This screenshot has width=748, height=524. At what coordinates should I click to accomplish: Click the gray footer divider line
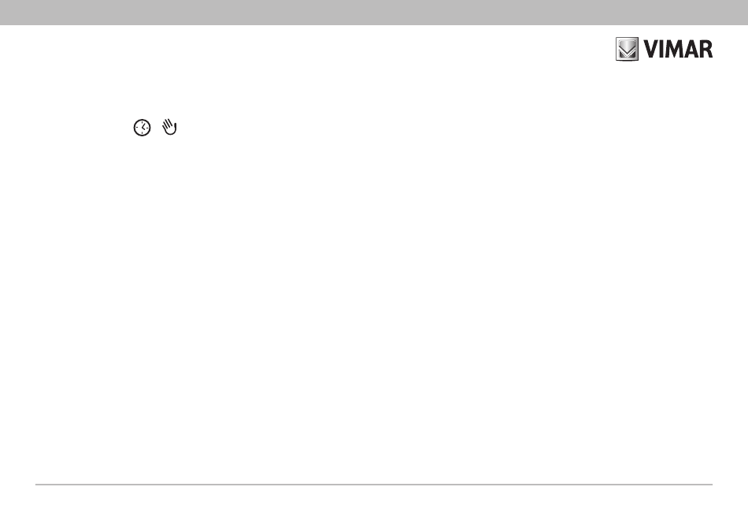point(374,485)
